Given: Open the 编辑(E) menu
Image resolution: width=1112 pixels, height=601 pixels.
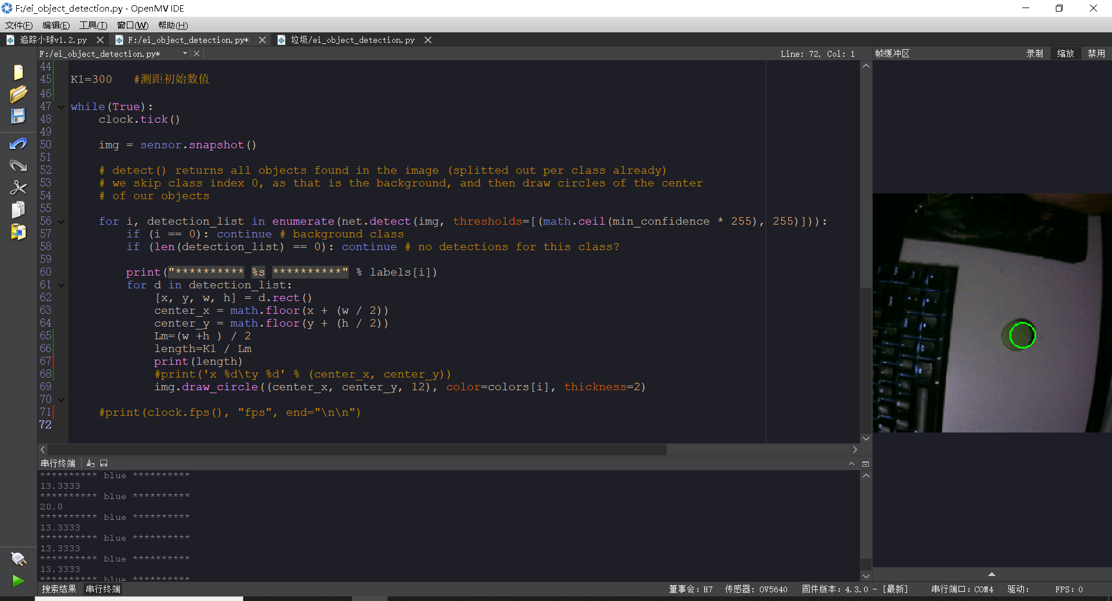Looking at the screenshot, I should pos(56,25).
